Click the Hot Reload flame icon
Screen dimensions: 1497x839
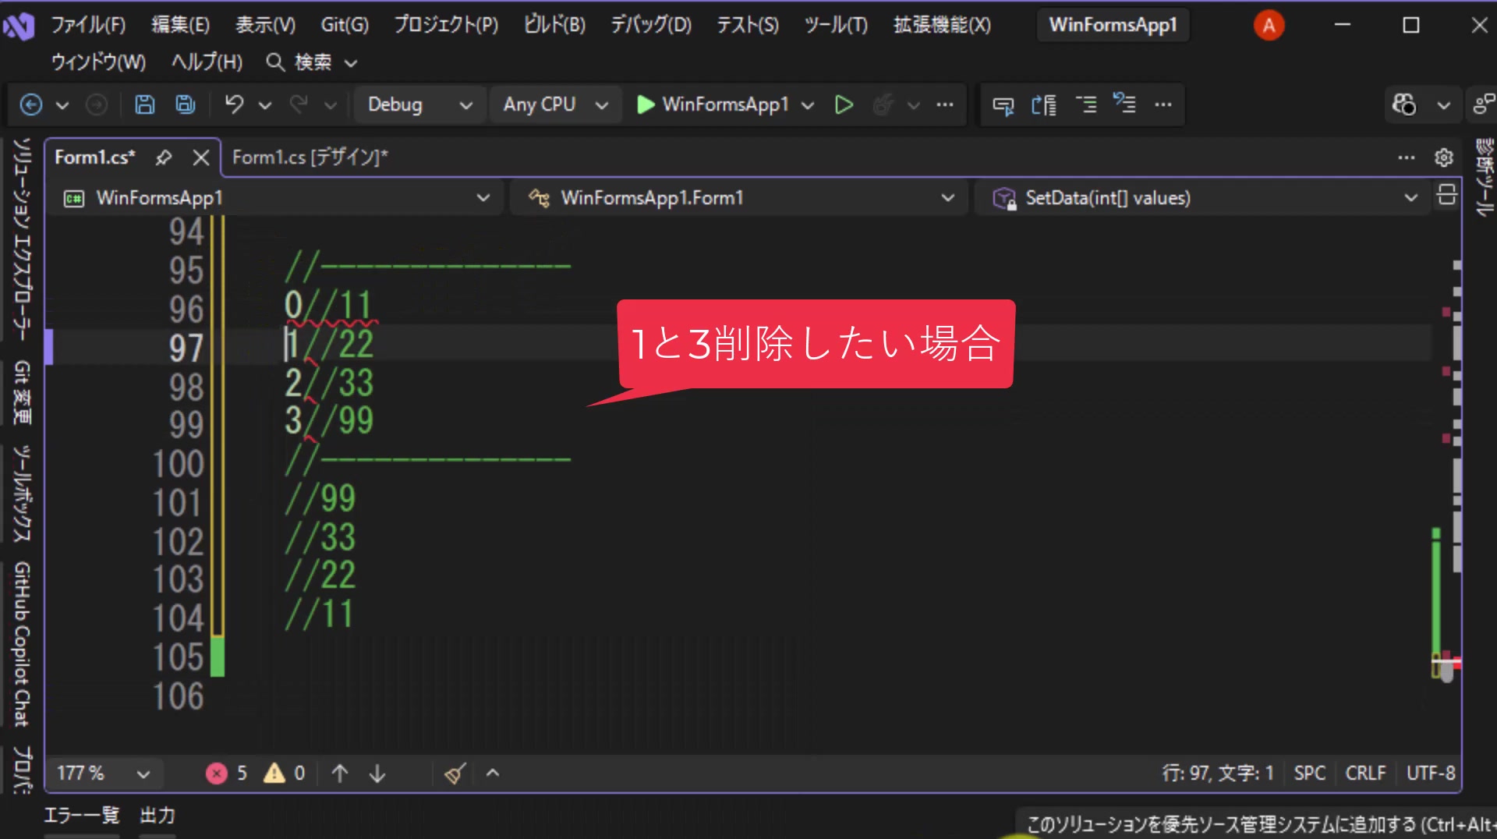tap(883, 104)
